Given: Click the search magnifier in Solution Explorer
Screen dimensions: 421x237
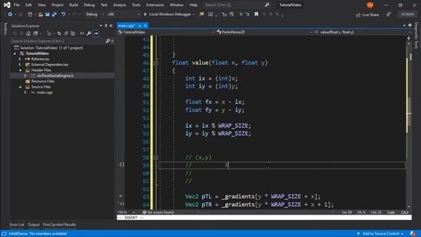Looking at the screenshot, I should pyautogui.click(x=108, y=41).
